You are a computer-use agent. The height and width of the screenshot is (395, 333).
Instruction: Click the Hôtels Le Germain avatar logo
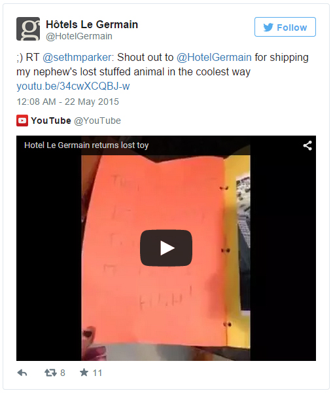click(28, 29)
